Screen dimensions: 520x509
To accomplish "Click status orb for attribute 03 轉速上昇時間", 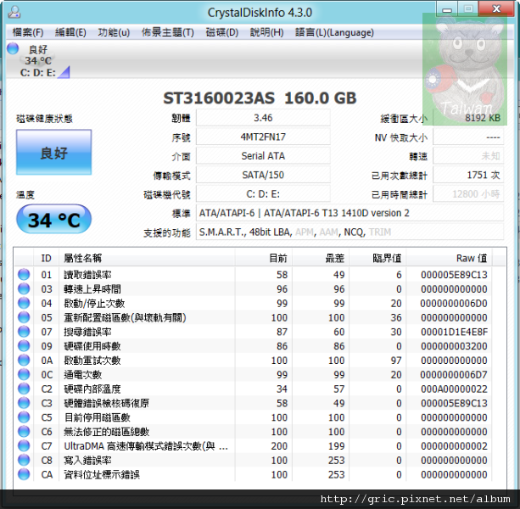I will coord(24,288).
